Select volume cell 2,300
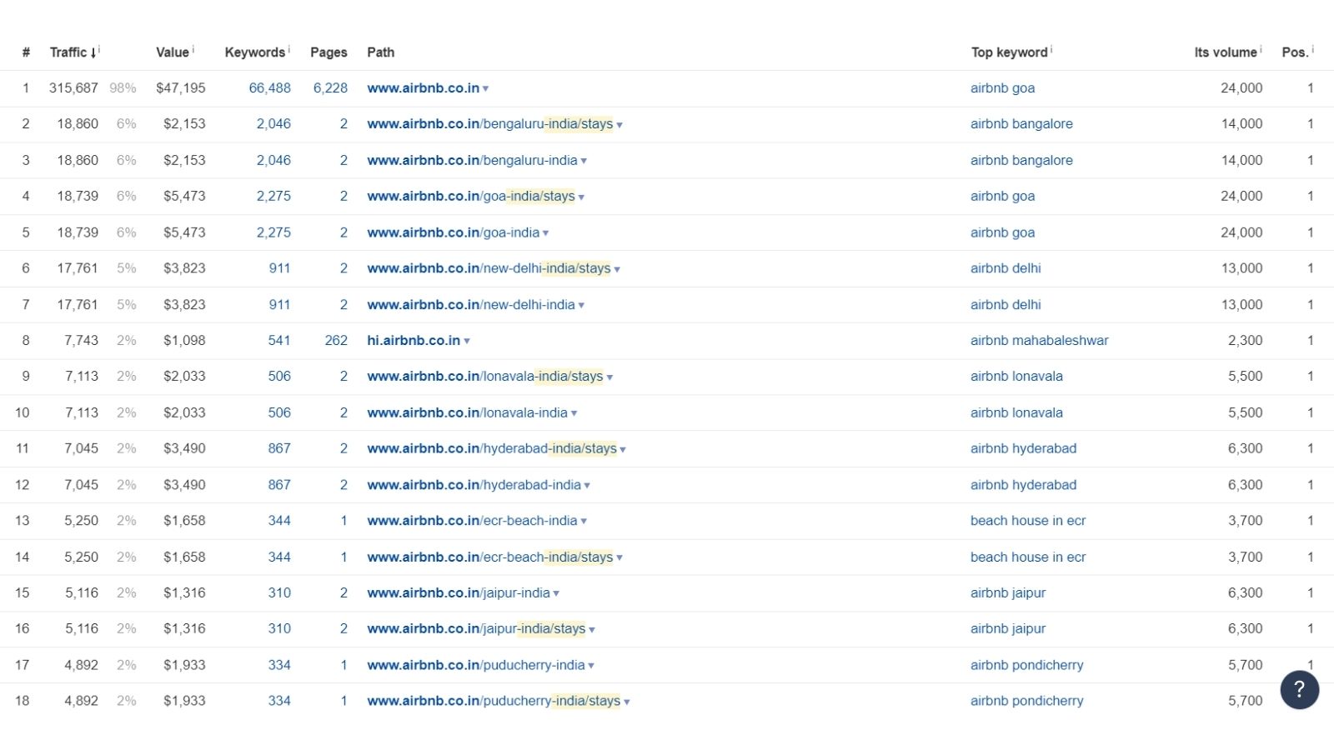The width and height of the screenshot is (1334, 750). click(x=1245, y=340)
